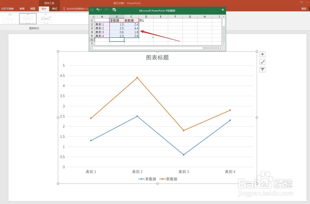
Task: Click the 老数据 legend entry
Action: pos(147,179)
